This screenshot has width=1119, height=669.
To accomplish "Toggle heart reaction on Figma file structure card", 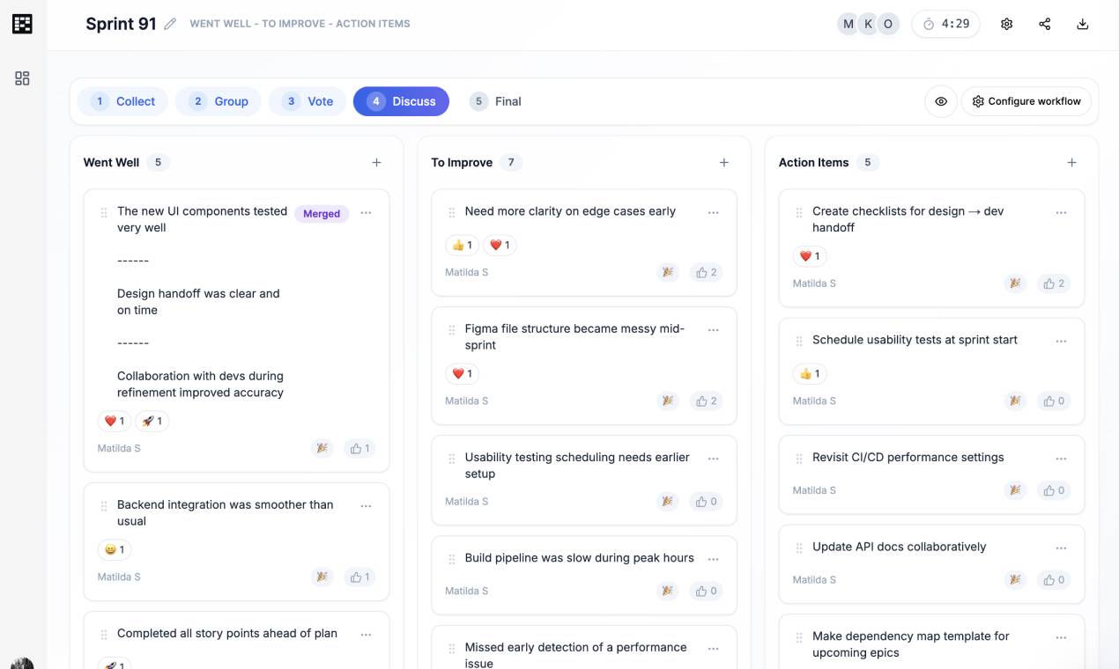I will coord(462,374).
